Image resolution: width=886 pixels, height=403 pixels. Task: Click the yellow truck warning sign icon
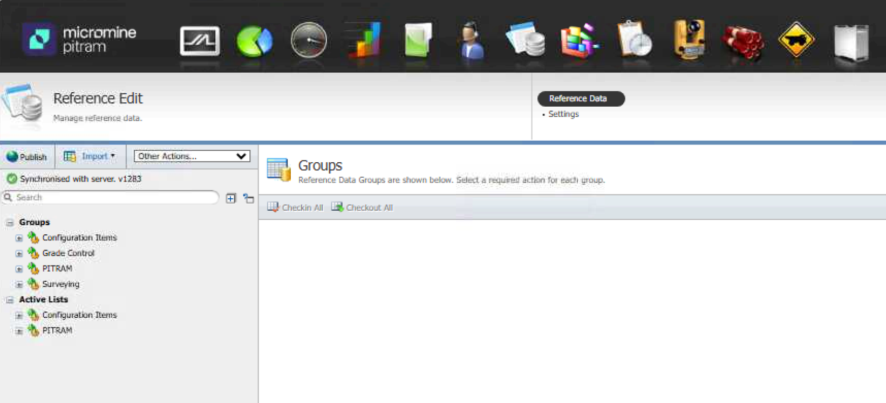(796, 41)
